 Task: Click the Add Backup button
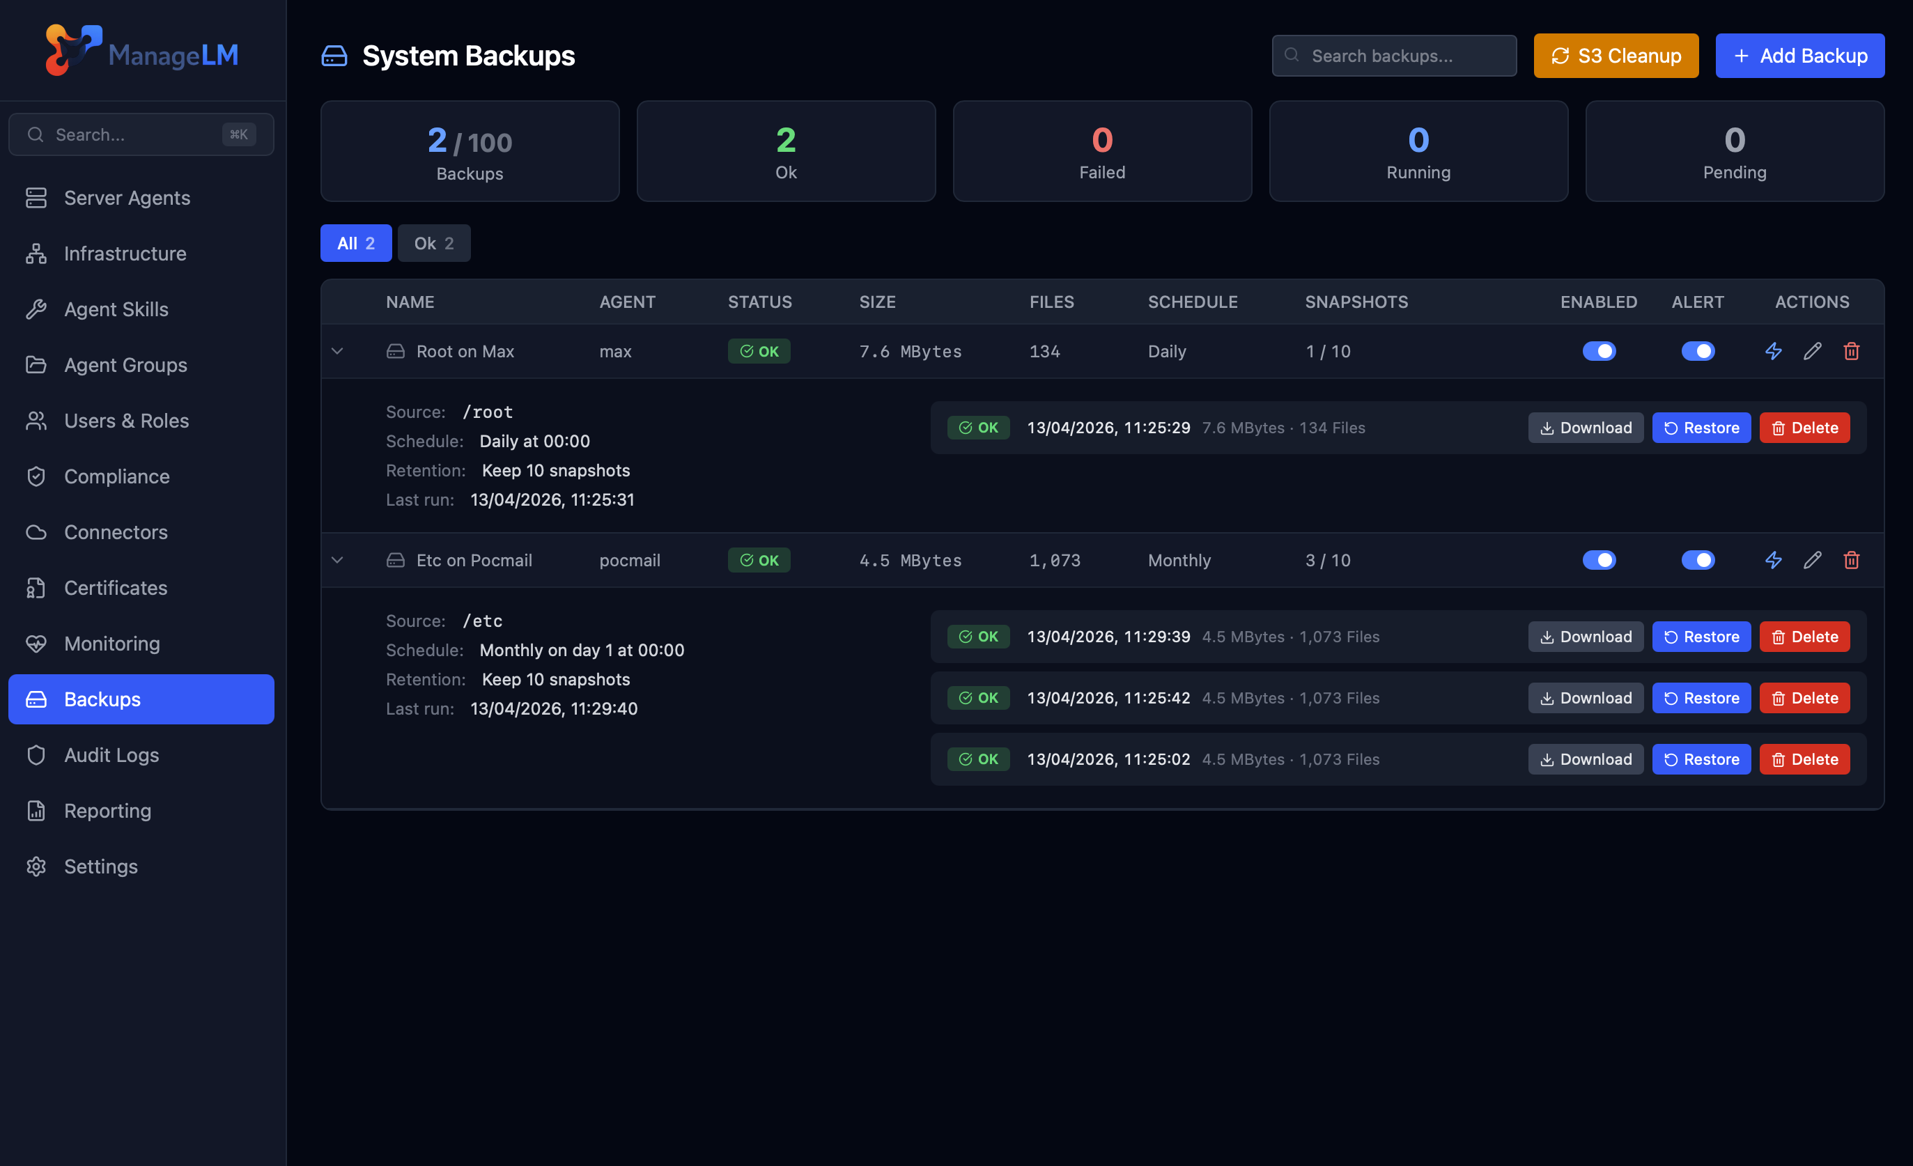pos(1799,55)
